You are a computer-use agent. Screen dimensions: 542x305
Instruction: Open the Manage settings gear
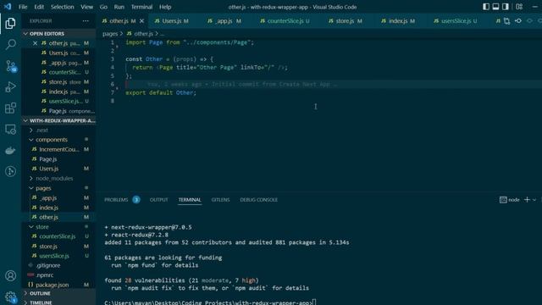[x=10, y=297]
